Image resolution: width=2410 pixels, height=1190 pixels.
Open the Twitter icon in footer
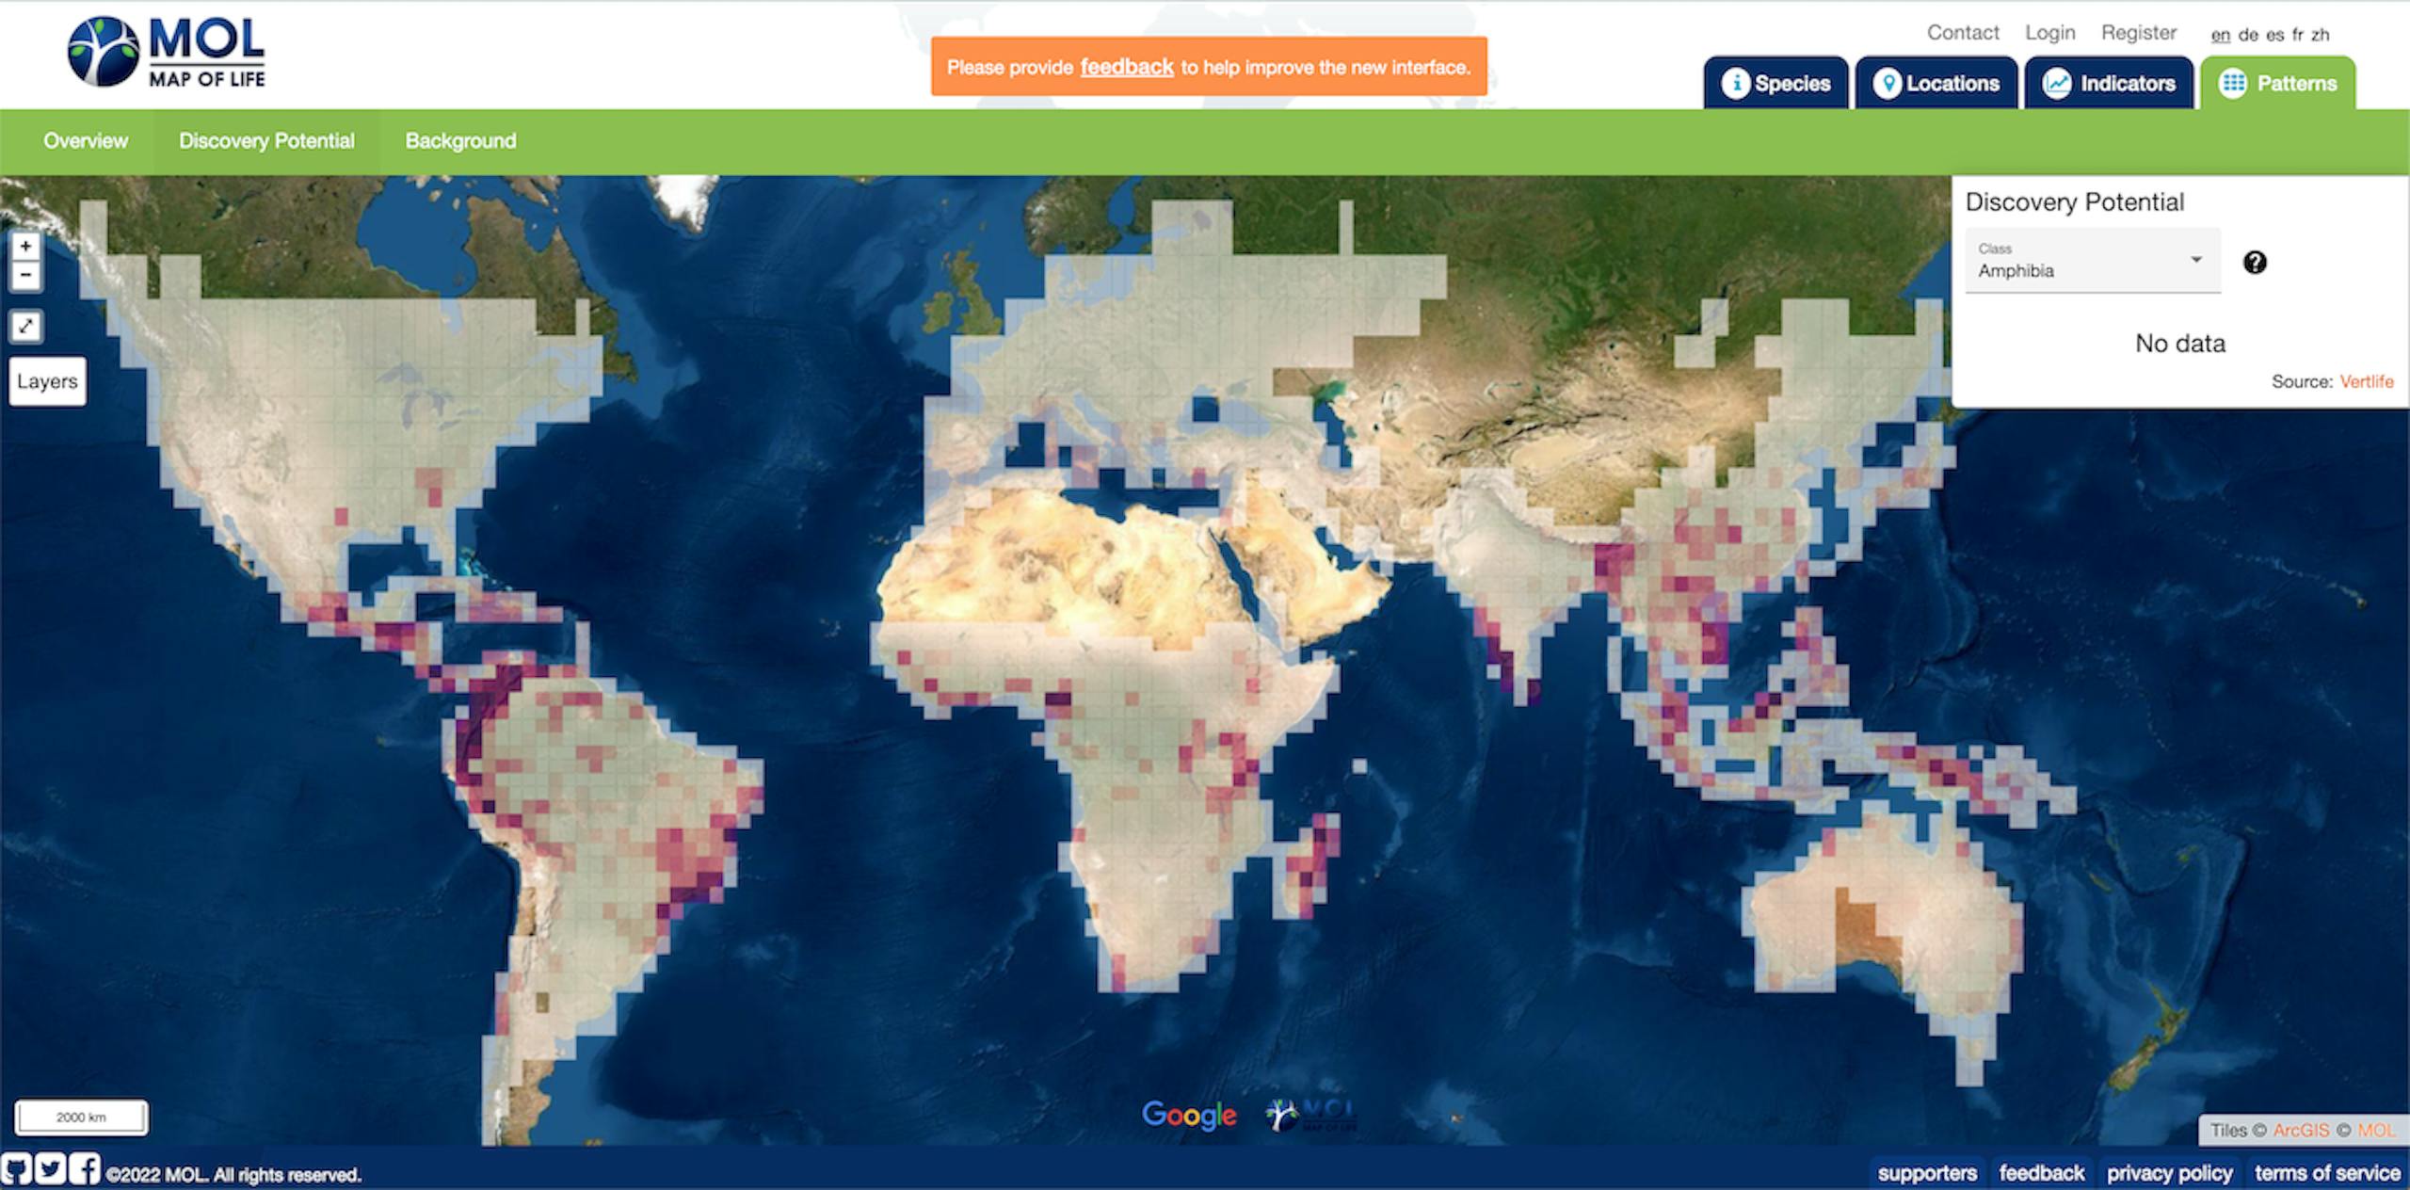(50, 1169)
